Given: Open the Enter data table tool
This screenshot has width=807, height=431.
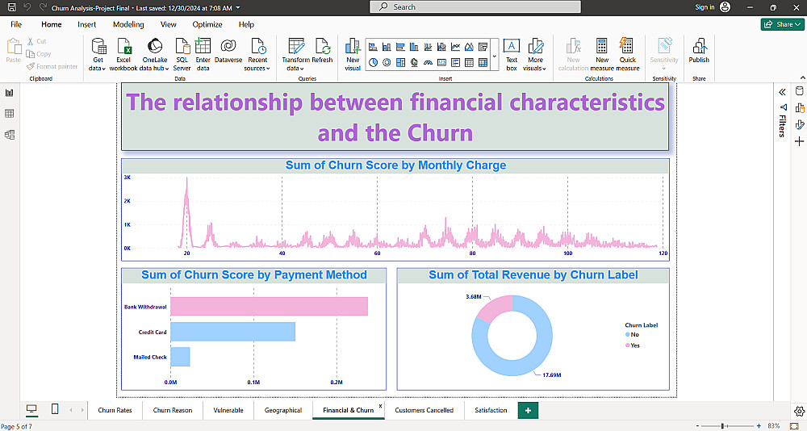Looking at the screenshot, I should click(x=203, y=54).
